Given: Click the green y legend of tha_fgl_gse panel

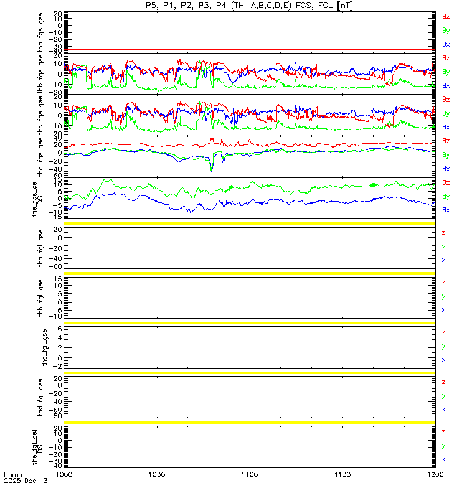Looking at the screenshot, I should [x=443, y=247].
